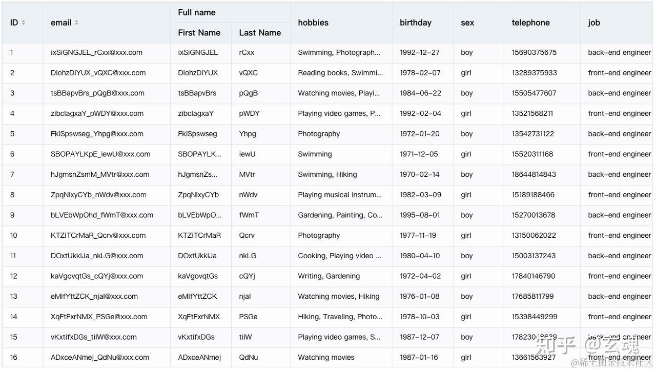This screenshot has width=656, height=371.
Task: Select first name cell XqFtFxrNMX
Action: tap(199, 317)
